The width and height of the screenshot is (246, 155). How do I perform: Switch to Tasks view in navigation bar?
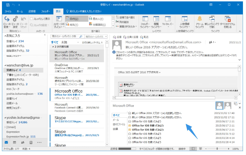(x=31, y=142)
